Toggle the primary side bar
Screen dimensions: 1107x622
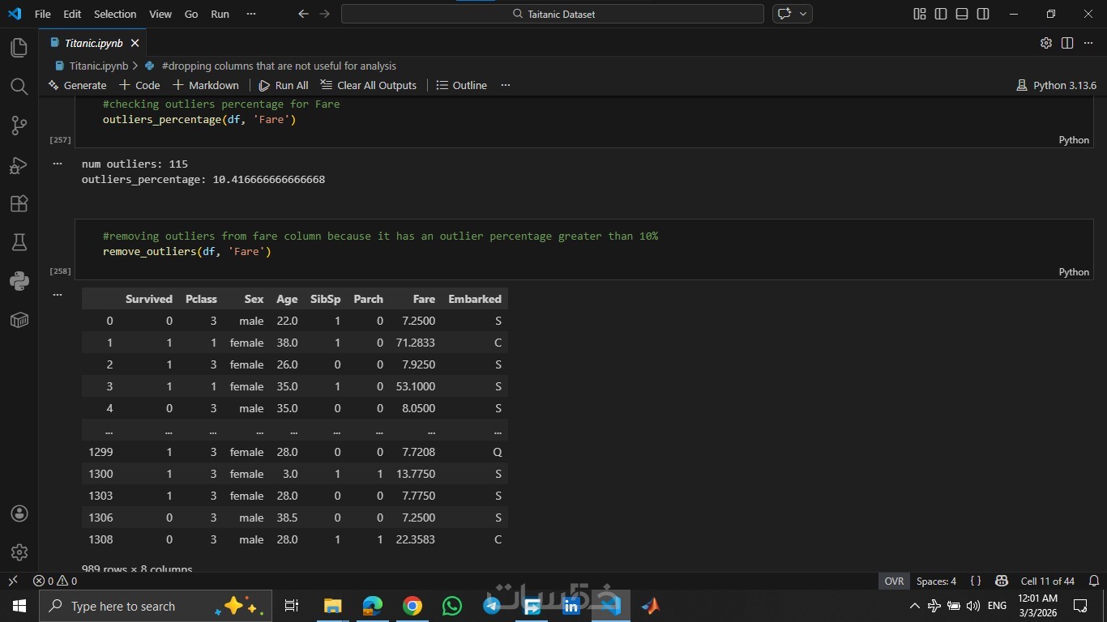[941, 14]
